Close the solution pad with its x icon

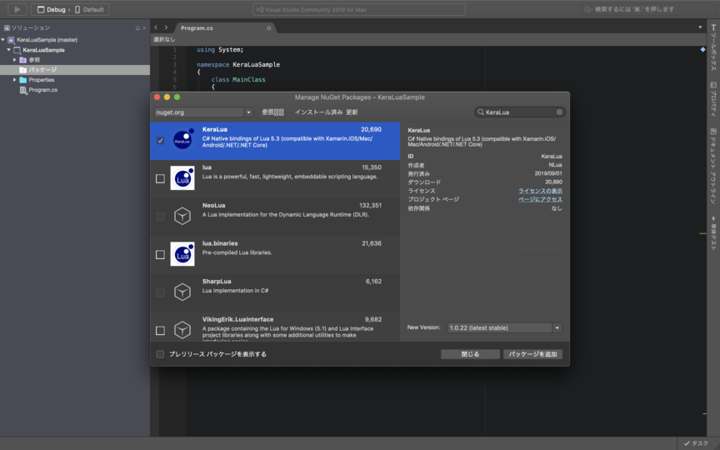(144, 28)
